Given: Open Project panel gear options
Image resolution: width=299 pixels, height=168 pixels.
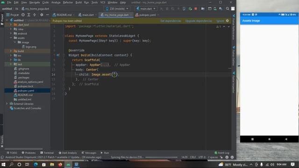Looking at the screenshot, I should coord(42,14).
